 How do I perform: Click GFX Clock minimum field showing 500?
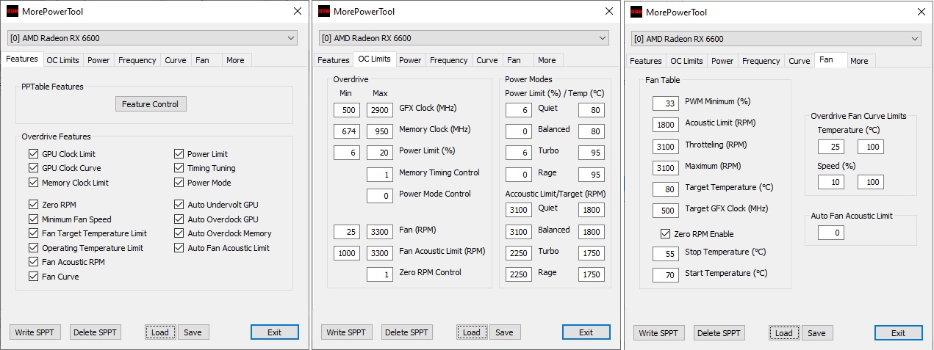[x=347, y=110]
